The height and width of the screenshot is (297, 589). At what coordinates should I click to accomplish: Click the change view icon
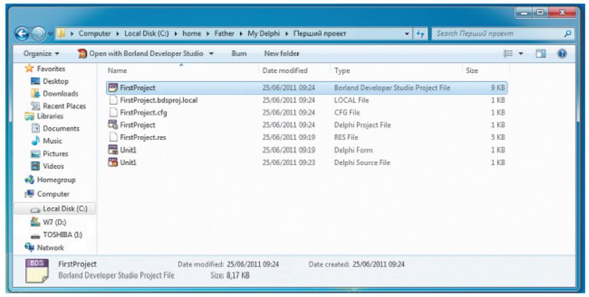508,54
